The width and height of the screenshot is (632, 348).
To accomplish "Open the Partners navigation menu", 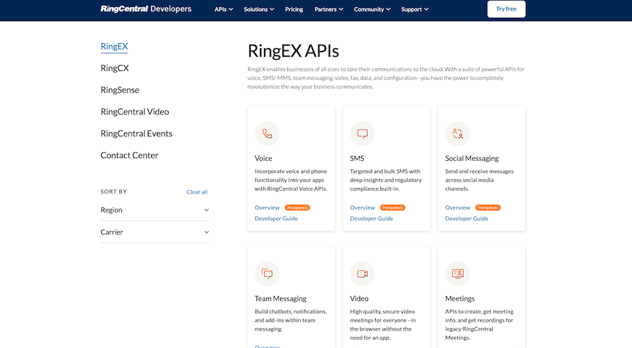I will pyautogui.click(x=328, y=9).
